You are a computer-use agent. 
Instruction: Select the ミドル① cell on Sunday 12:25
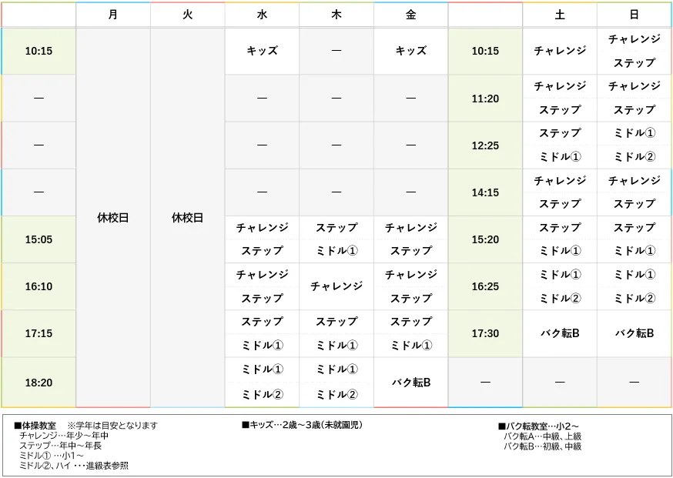[x=633, y=133]
